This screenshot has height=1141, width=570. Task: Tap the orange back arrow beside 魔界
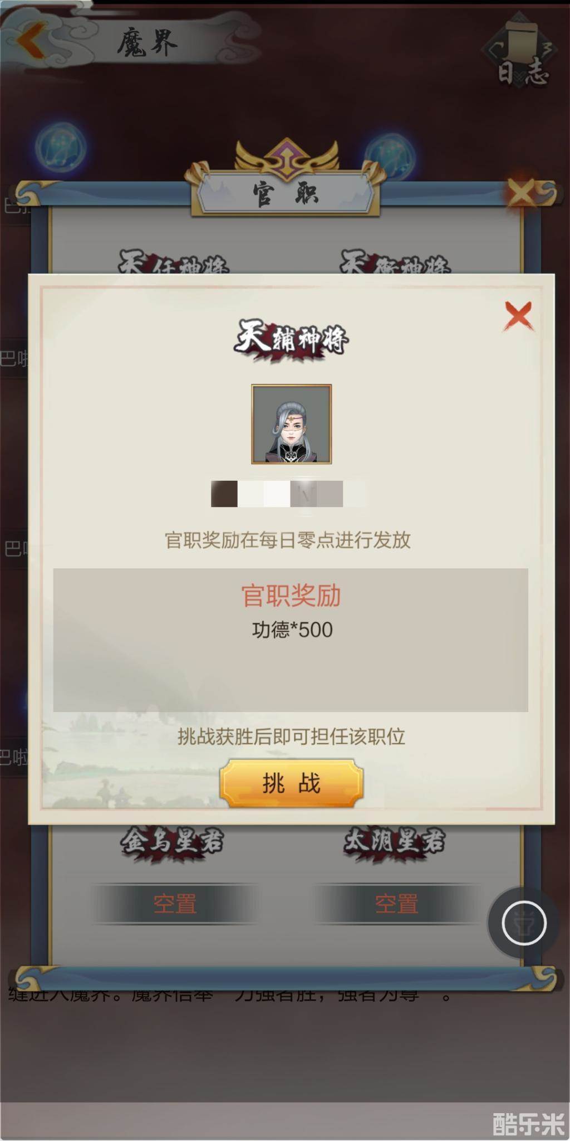(32, 40)
